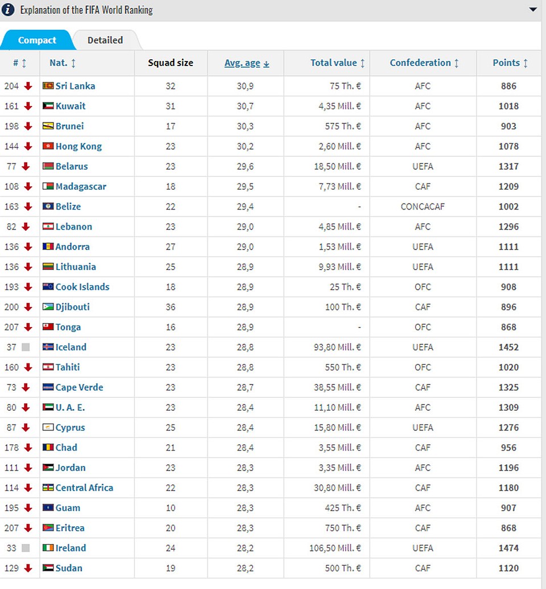Open the Lithuania team link
This screenshot has width=546, height=589.
[x=76, y=267]
